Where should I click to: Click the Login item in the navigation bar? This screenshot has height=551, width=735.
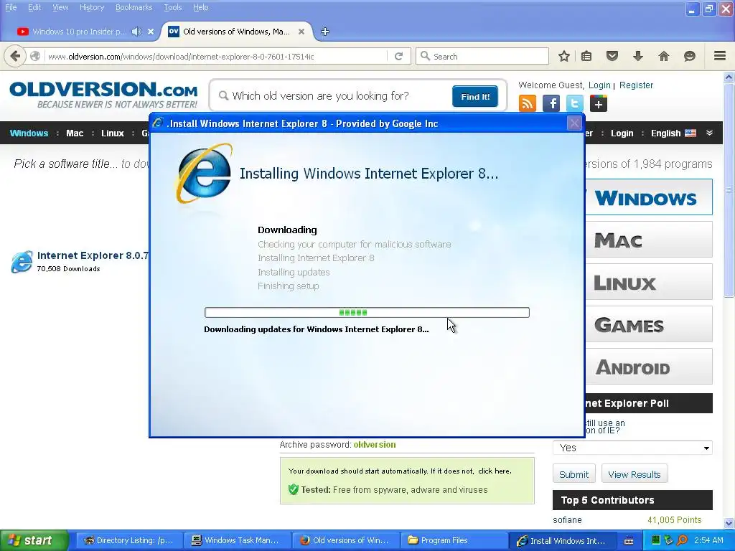pos(622,133)
